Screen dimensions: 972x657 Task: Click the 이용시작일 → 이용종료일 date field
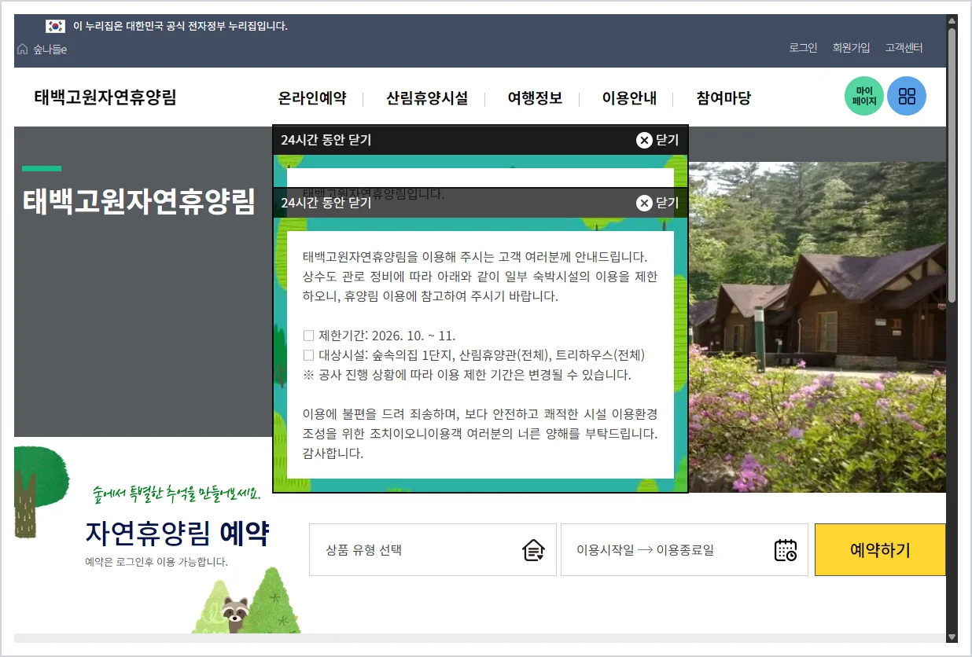pos(684,550)
